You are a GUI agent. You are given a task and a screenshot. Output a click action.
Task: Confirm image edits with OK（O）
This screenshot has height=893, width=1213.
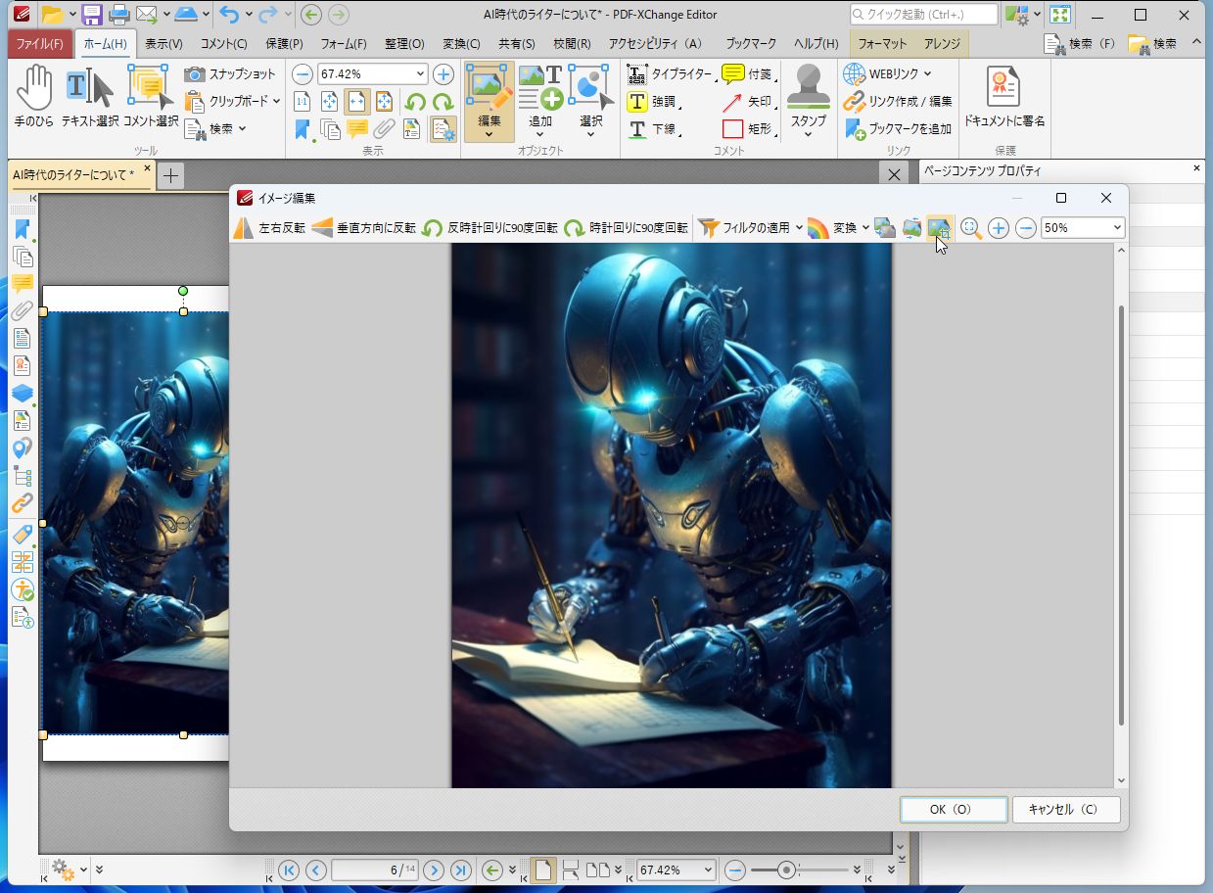(954, 810)
